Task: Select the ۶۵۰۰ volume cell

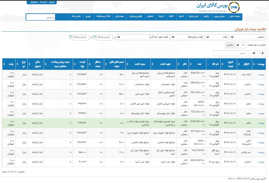Action: click(115, 94)
